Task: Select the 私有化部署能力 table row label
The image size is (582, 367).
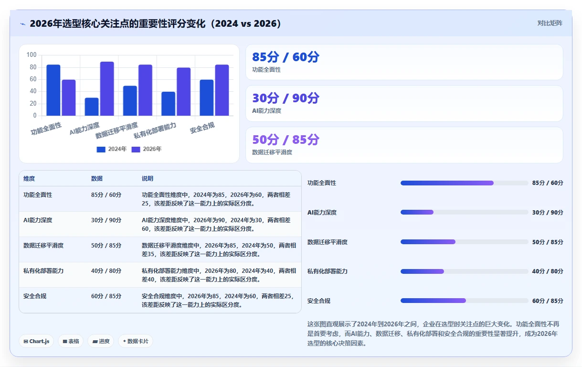Action: tap(43, 271)
